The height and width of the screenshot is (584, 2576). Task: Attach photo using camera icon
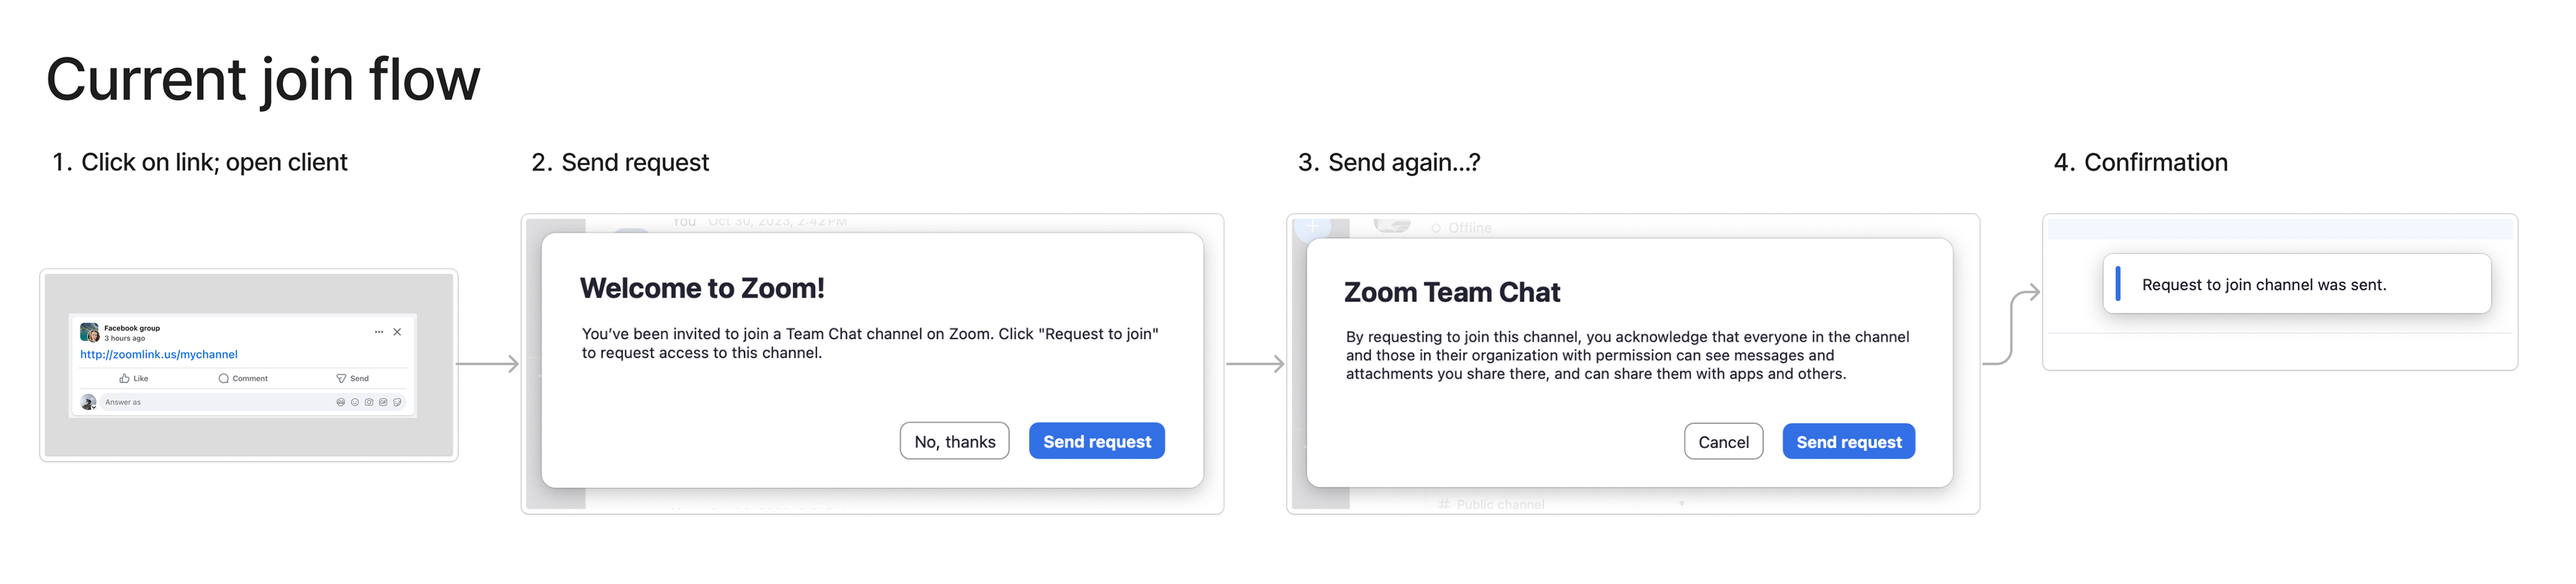pyautogui.click(x=369, y=403)
